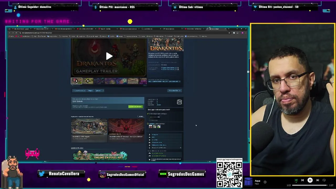Click the plus button after the user tags
Screen dimensions: 336x189
180,81
